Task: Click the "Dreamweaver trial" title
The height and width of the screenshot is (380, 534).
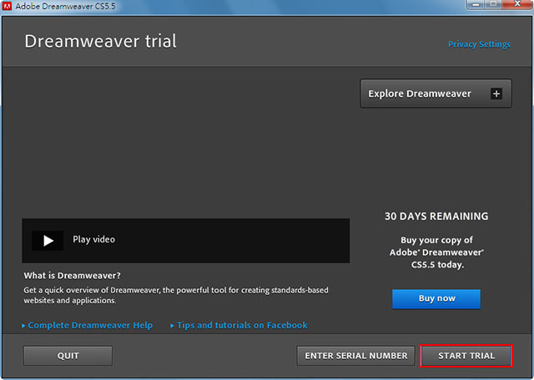Action: coord(100,41)
